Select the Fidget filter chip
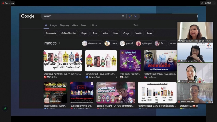The height and width of the screenshot is (122, 217). coord(84,33)
